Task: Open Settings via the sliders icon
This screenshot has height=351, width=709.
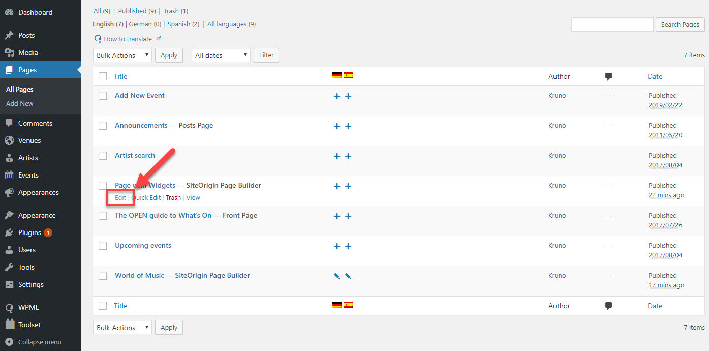Action: (x=9, y=284)
